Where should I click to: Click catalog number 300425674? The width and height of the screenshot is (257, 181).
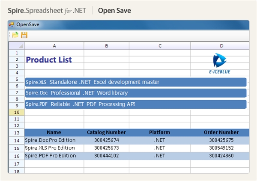pos(107,140)
